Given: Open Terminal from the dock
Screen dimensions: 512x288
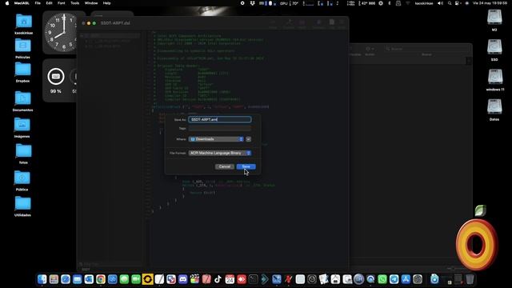Looking at the screenshot, I should [x=253, y=279].
